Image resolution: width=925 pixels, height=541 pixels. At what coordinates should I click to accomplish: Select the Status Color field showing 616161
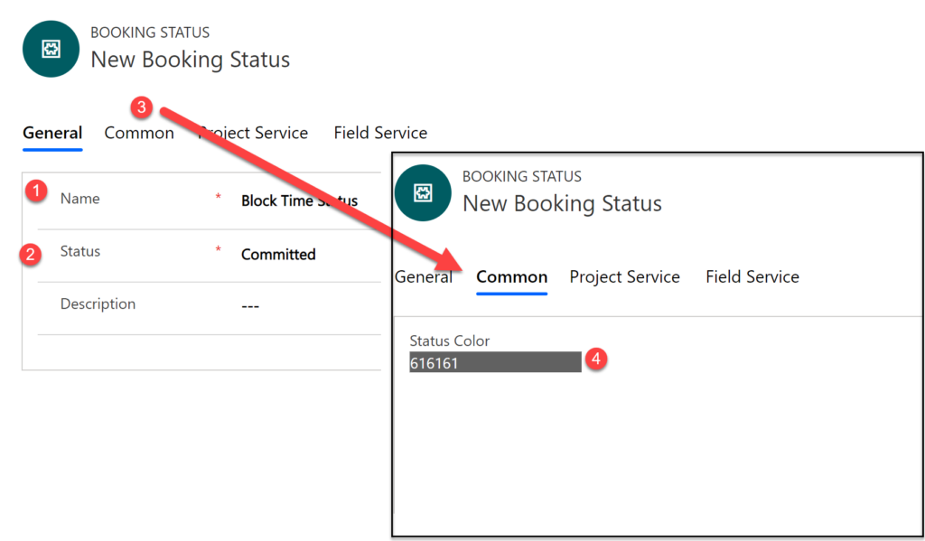[494, 361]
